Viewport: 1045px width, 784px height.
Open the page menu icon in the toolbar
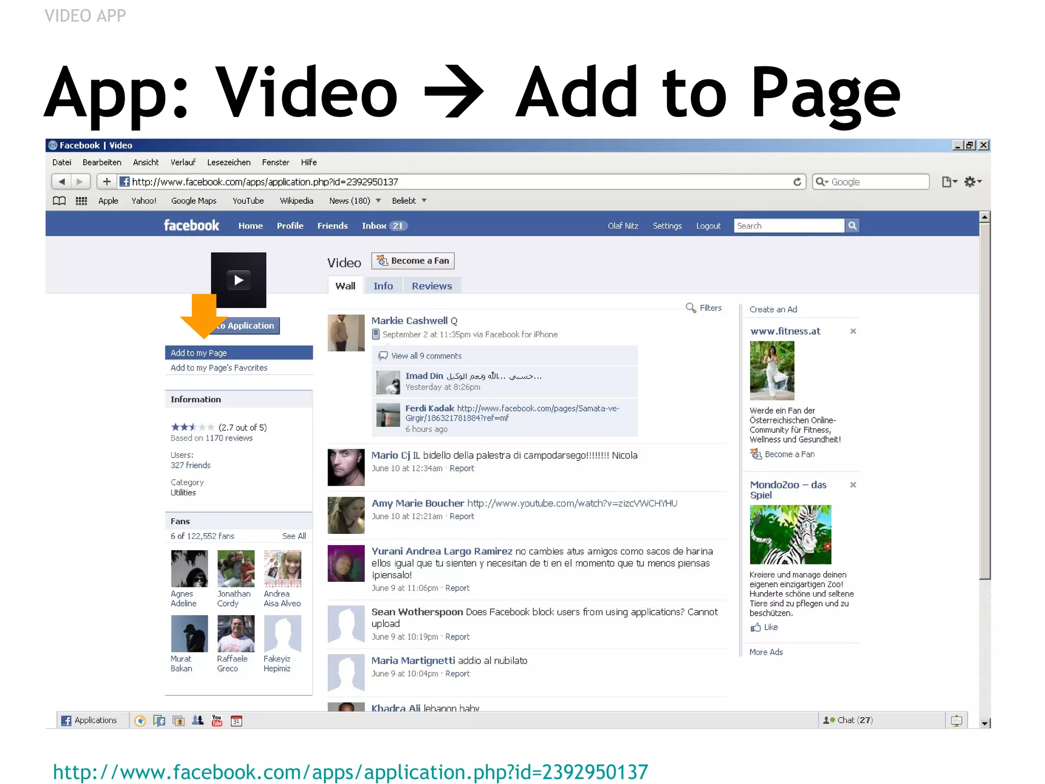tap(949, 182)
